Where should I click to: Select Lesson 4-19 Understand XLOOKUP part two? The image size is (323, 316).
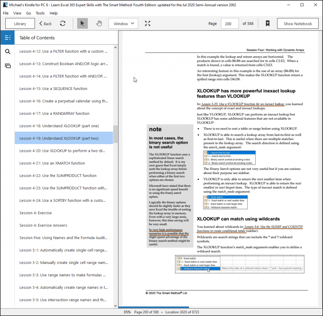point(64,138)
